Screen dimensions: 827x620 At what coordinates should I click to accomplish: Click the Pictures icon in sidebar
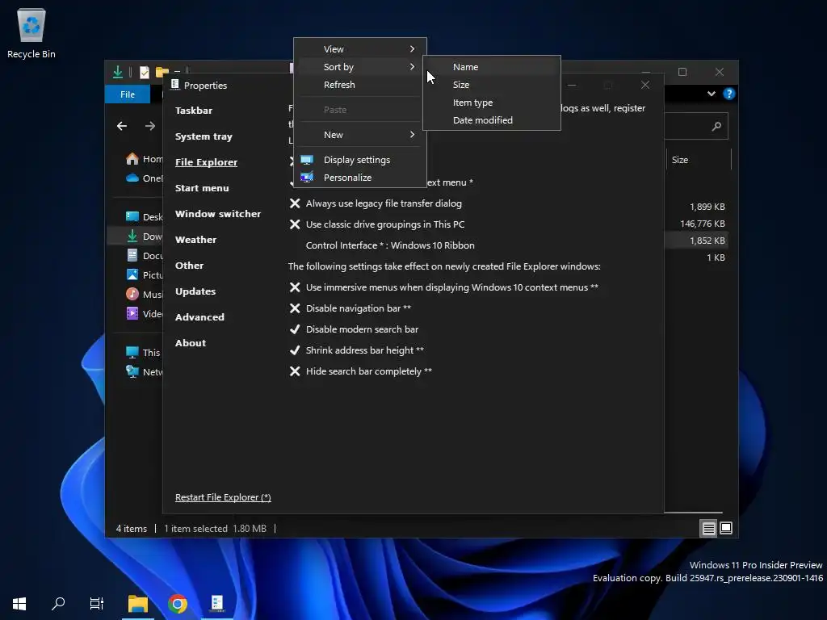coord(132,274)
